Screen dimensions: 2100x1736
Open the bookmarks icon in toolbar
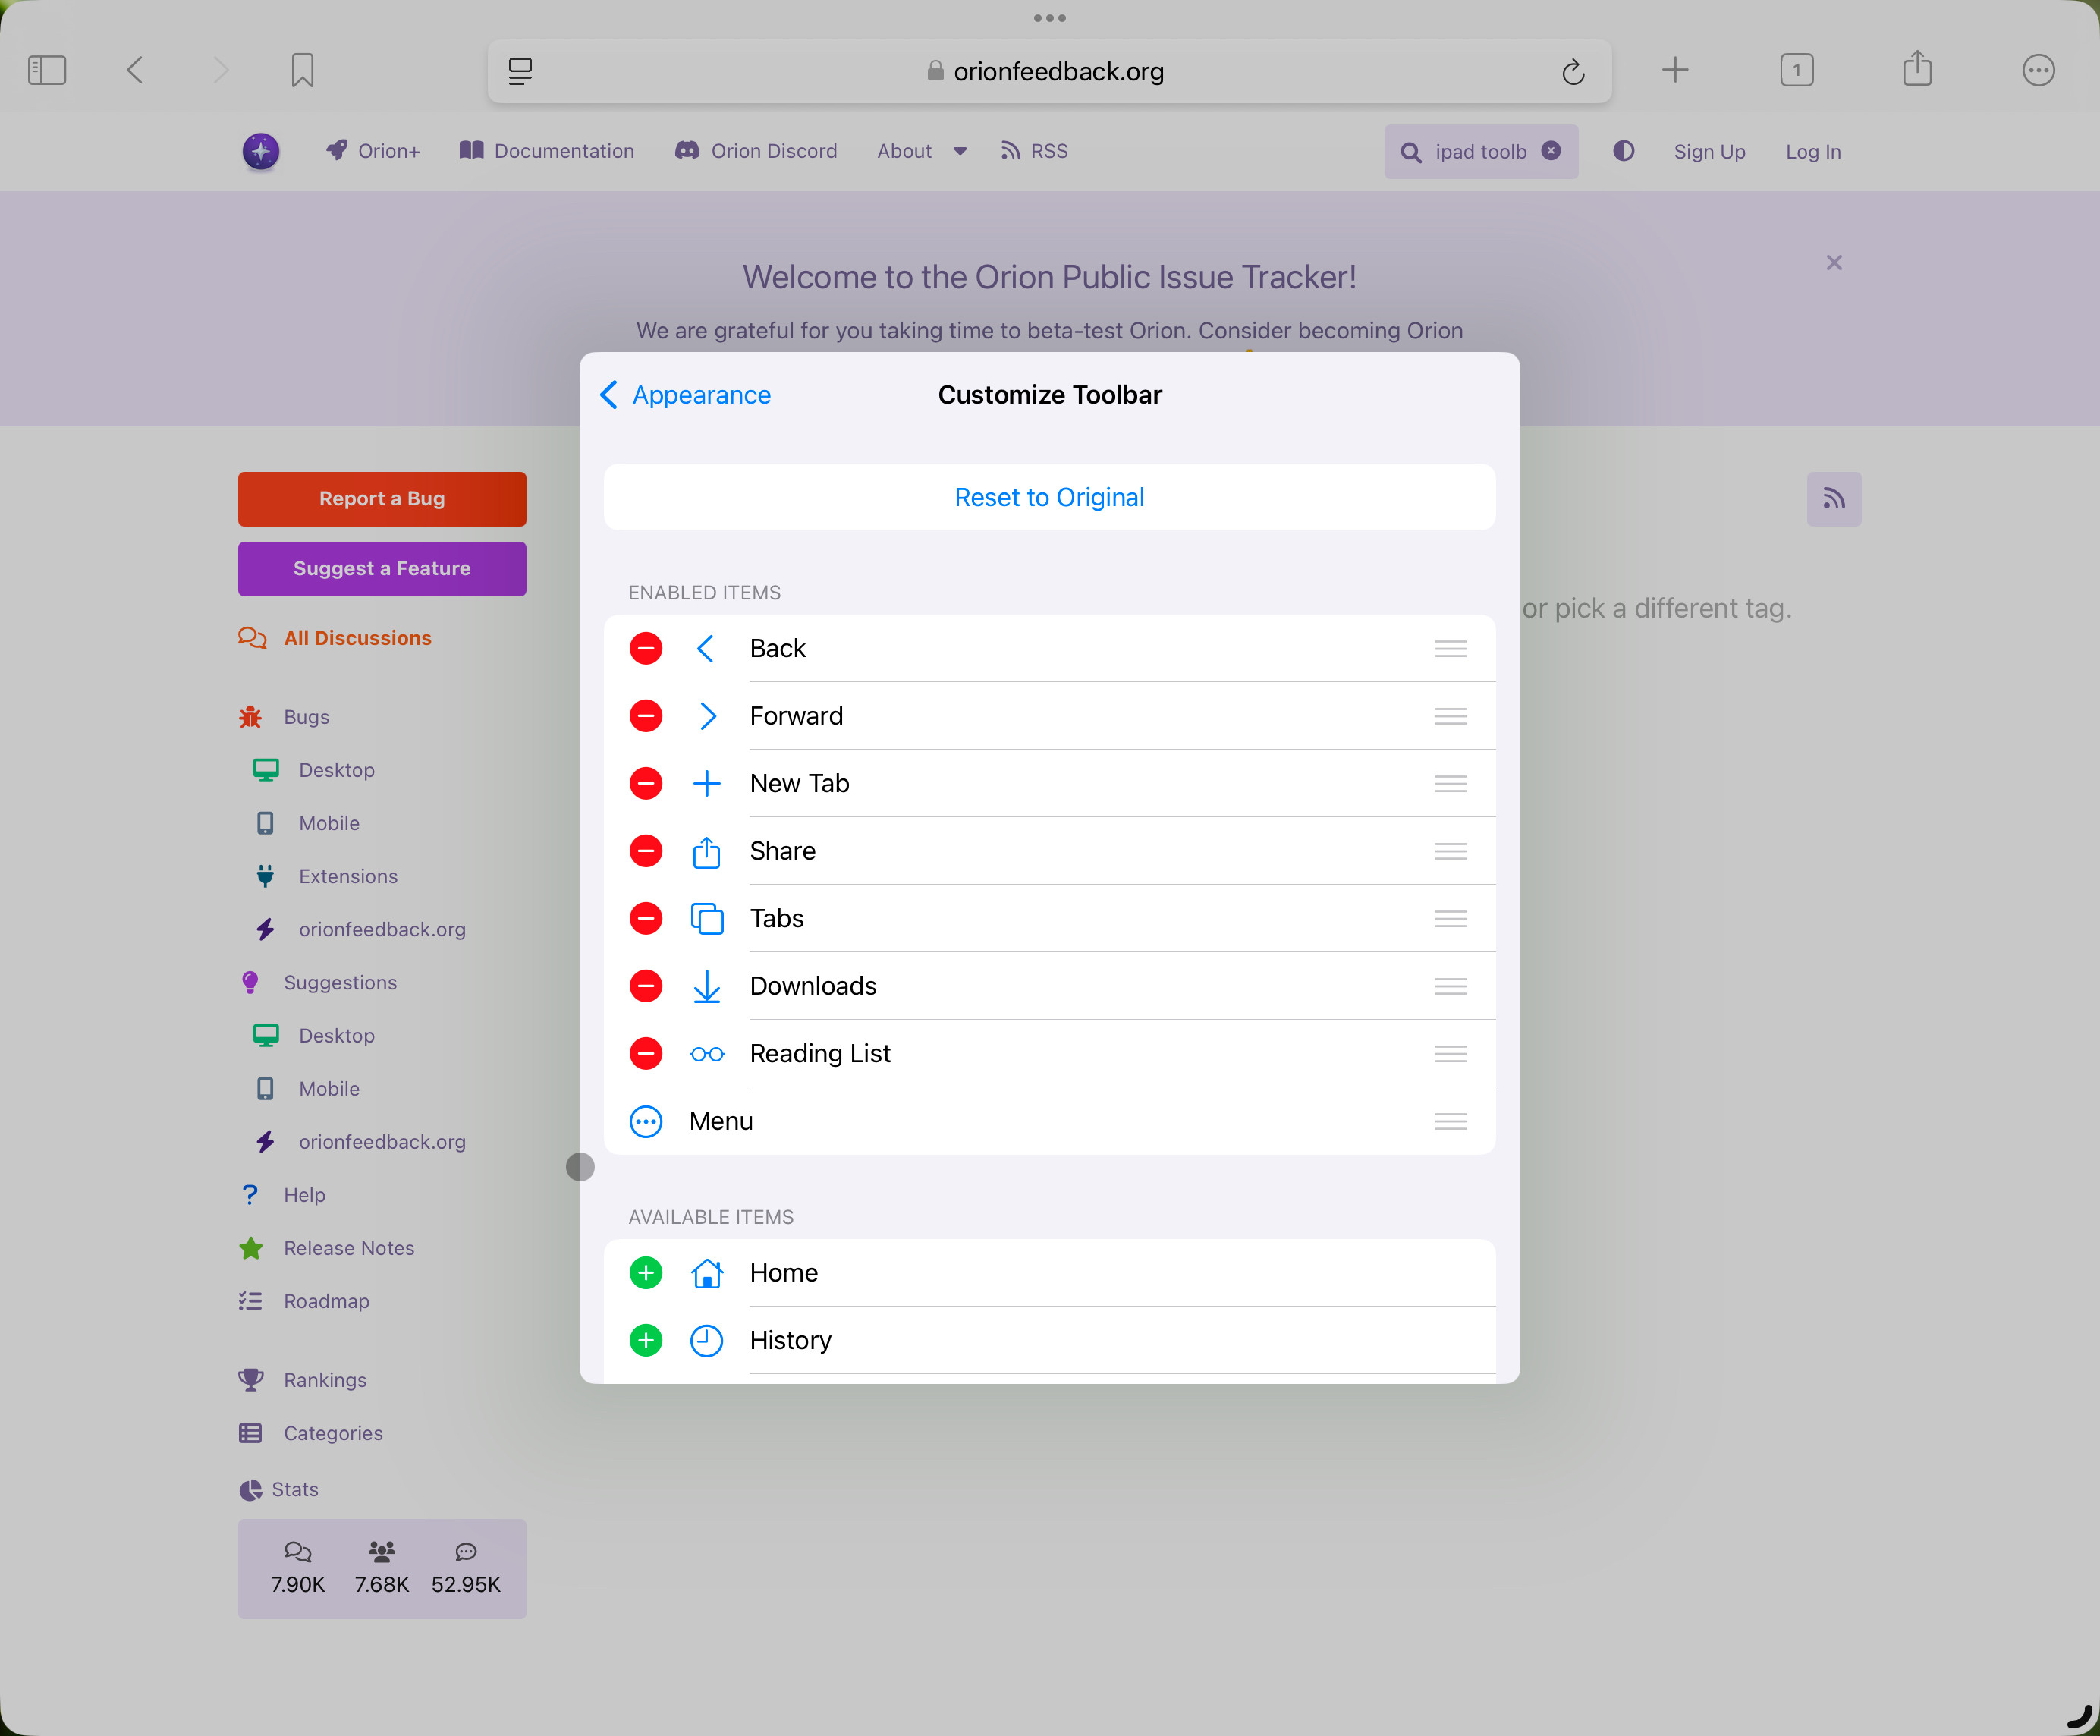pos(302,70)
